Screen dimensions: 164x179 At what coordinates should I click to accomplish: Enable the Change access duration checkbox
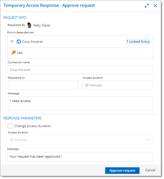pyautogui.click(x=10, y=126)
